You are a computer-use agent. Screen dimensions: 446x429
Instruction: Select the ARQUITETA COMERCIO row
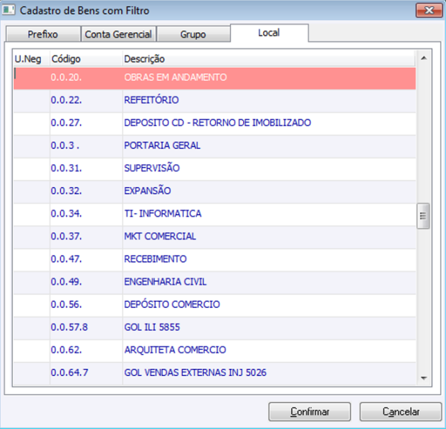coord(214,351)
